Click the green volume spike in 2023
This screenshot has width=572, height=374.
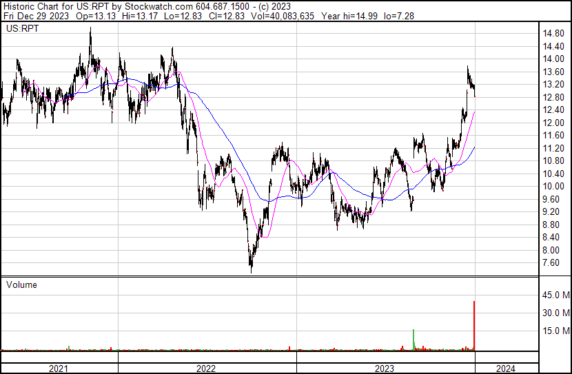point(413,340)
